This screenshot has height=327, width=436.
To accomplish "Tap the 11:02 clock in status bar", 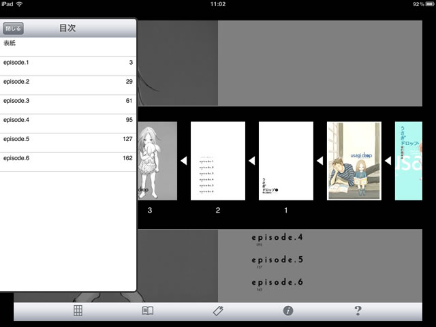I will click(218, 4).
